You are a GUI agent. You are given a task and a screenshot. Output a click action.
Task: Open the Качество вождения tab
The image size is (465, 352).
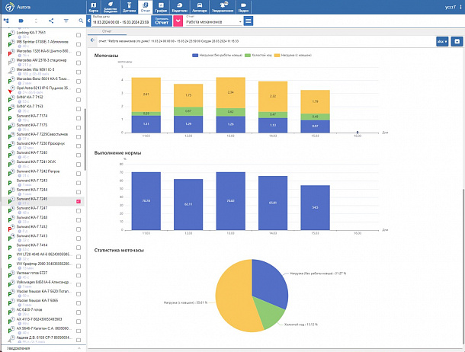(x=110, y=7)
